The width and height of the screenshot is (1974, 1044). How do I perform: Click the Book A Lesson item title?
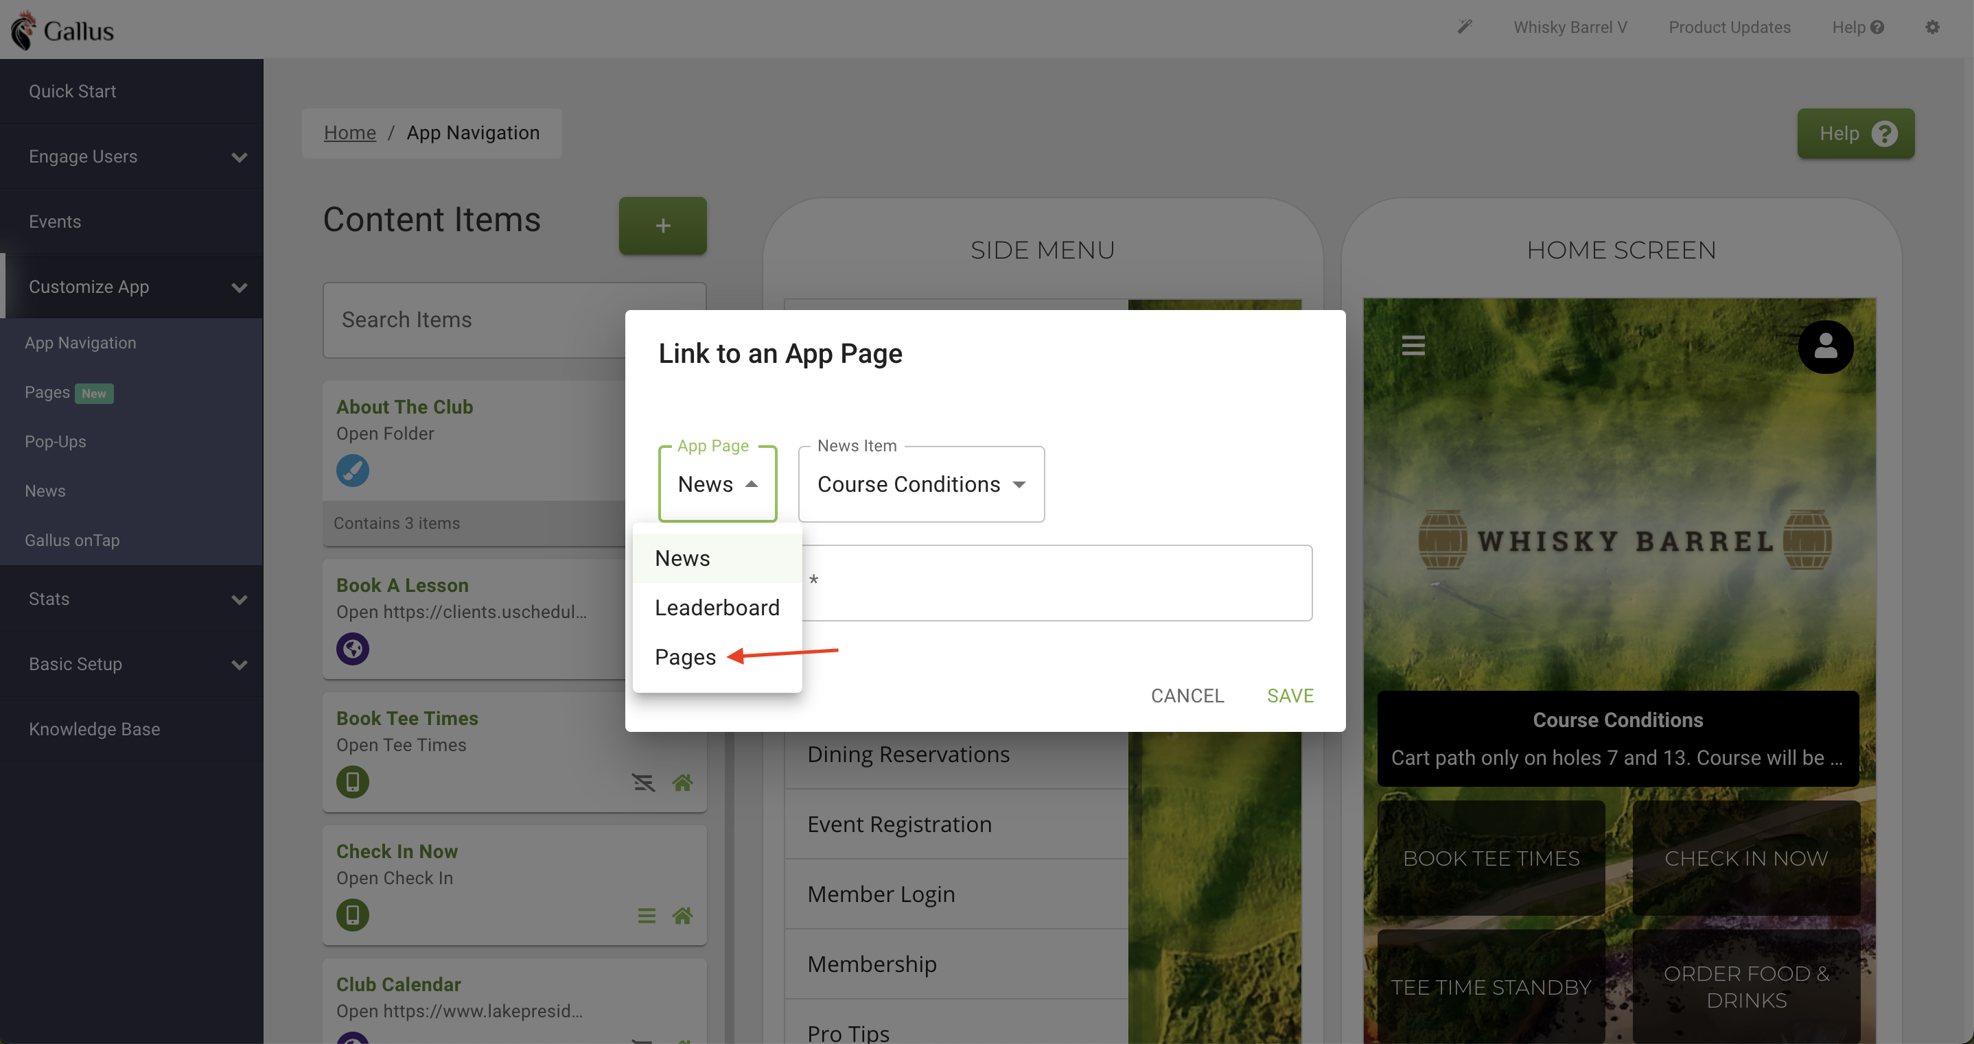tap(402, 585)
